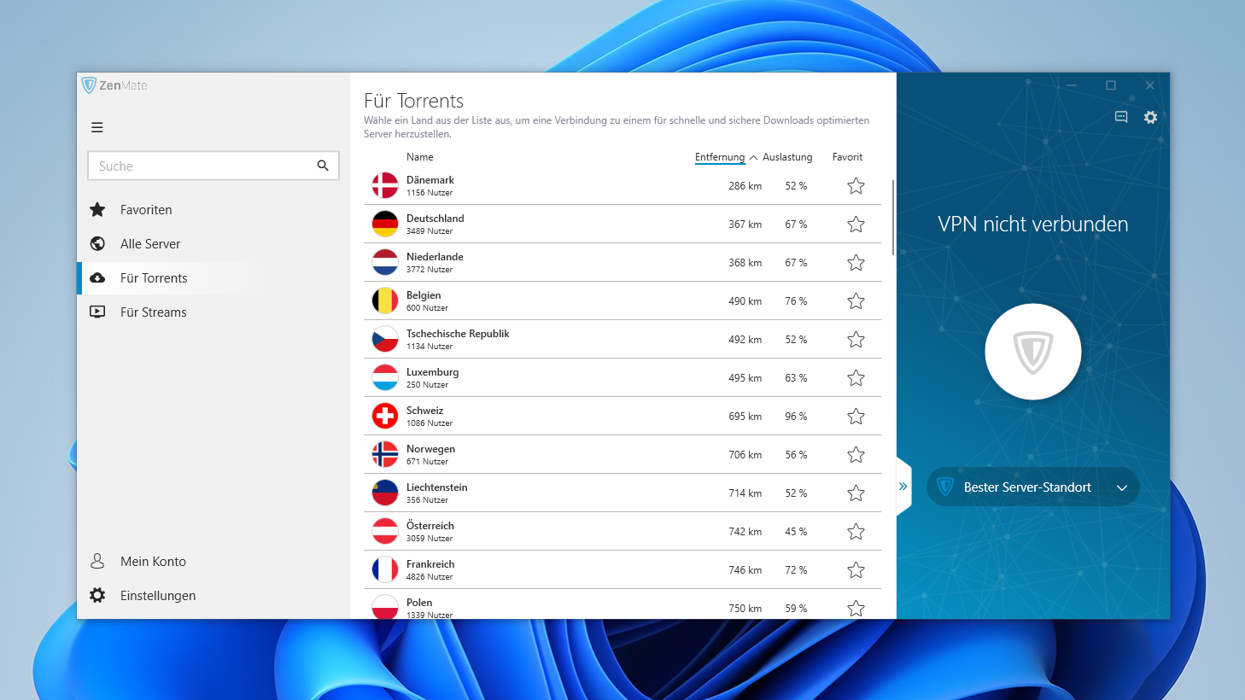Click the Favoriten star icon in sidebar

point(97,209)
